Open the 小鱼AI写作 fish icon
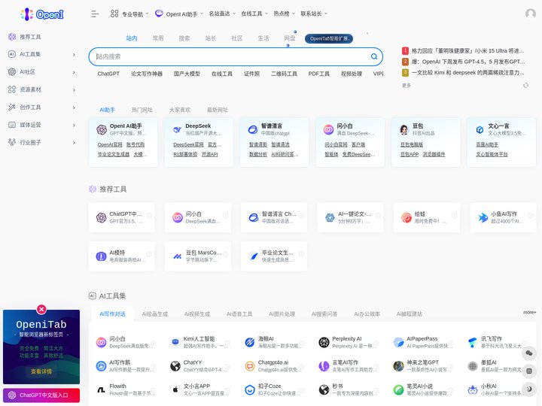This screenshot has height=406, width=542. pyautogui.click(x=483, y=217)
